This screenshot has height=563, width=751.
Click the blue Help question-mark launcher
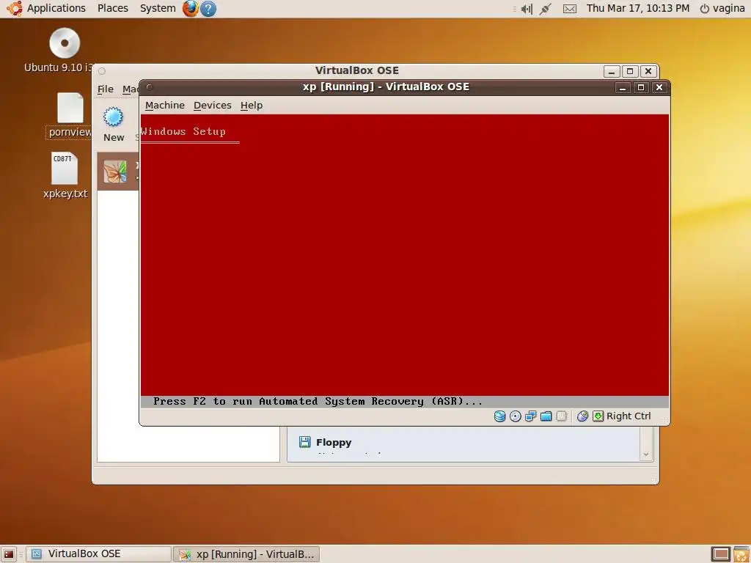208,9
